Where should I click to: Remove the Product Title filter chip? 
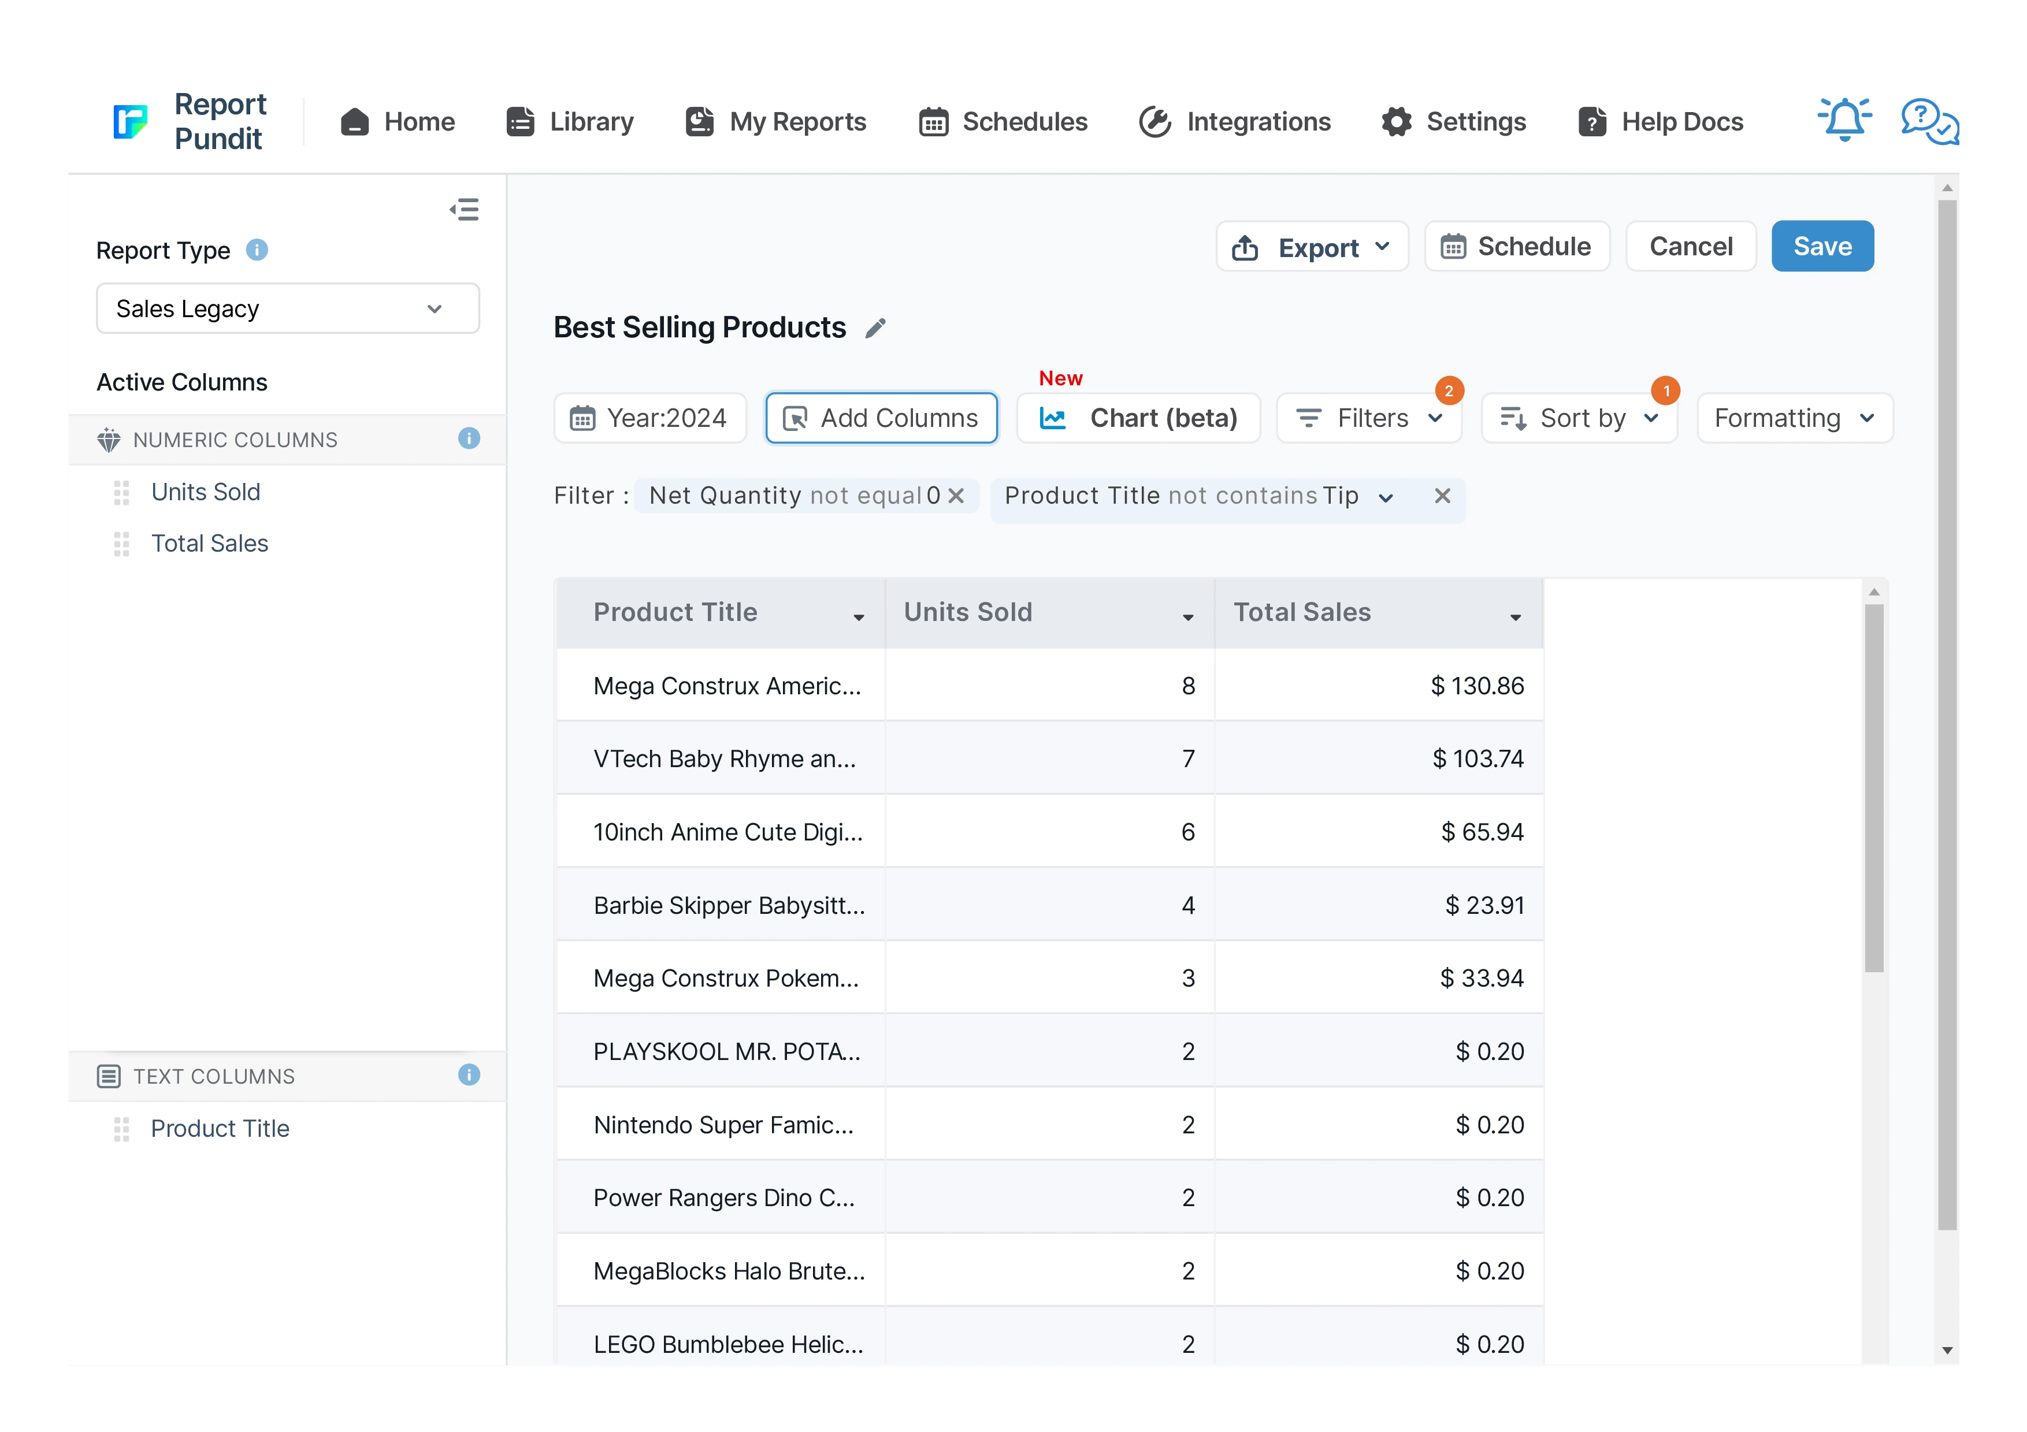(x=1443, y=496)
